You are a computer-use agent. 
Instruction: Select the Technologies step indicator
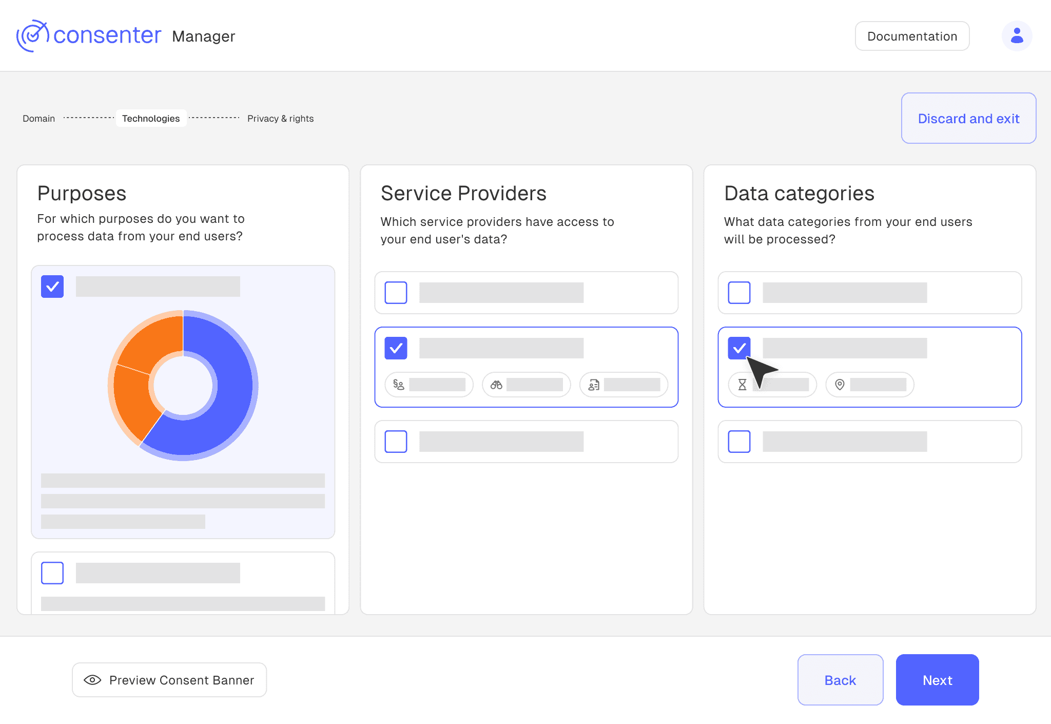point(151,118)
